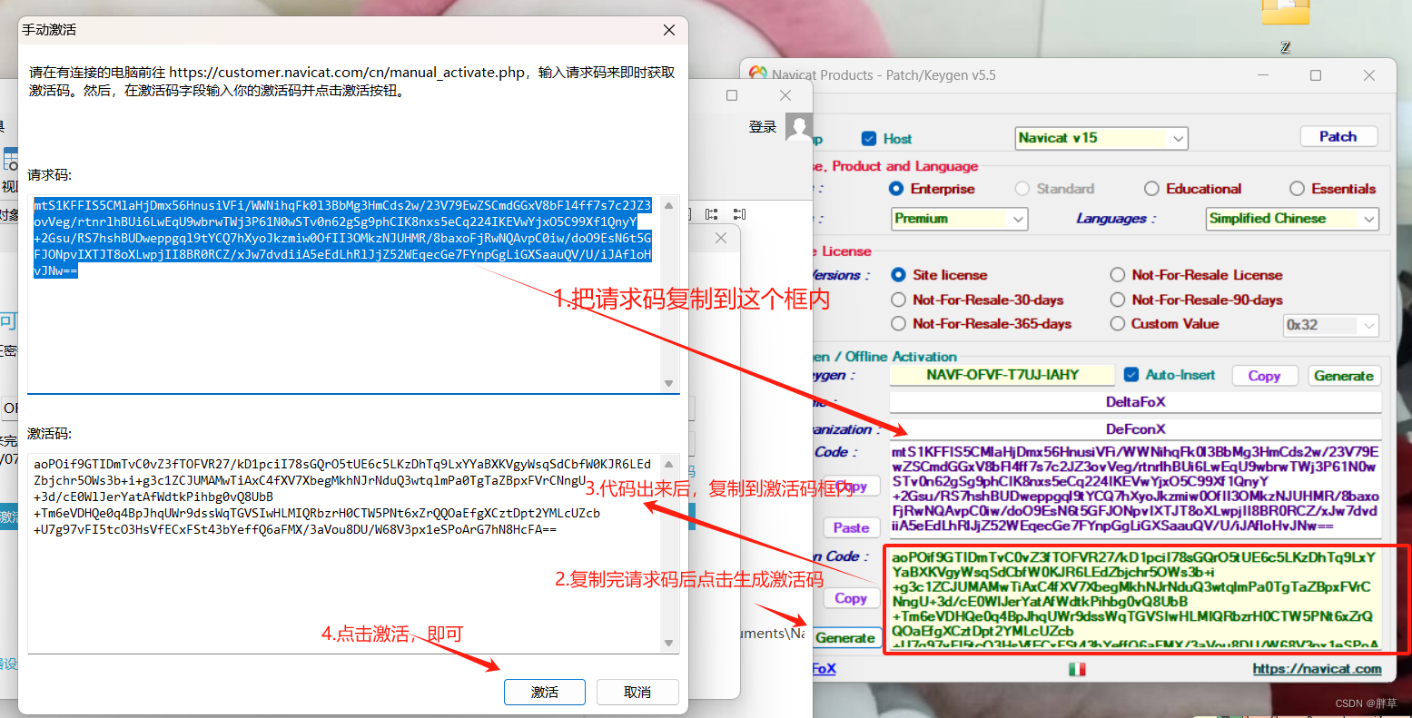Open the Z folder icon on desktop

(1285, 13)
